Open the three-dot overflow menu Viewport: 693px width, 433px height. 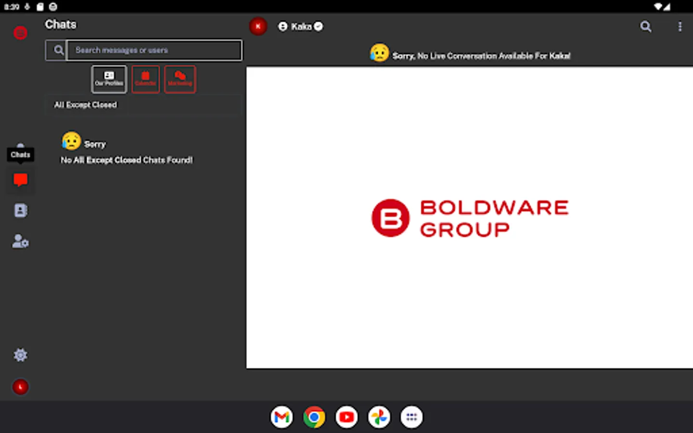[680, 26]
